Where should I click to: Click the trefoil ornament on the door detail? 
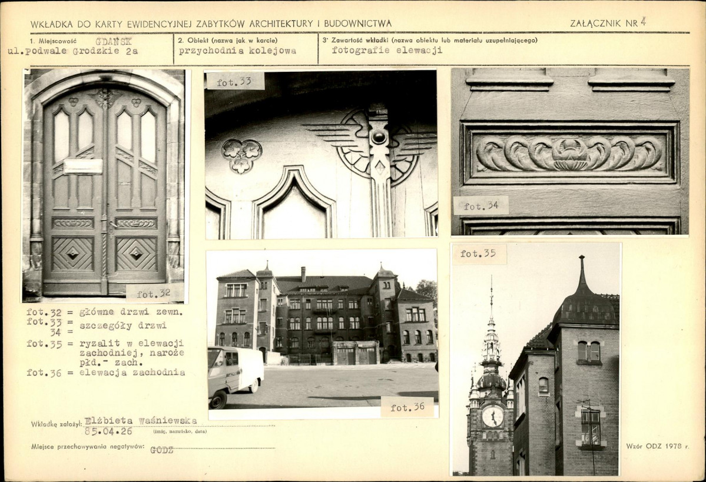coord(241,155)
